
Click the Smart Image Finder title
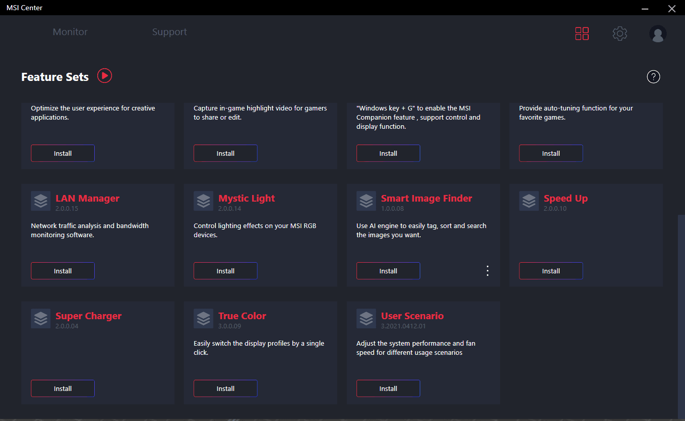(427, 199)
